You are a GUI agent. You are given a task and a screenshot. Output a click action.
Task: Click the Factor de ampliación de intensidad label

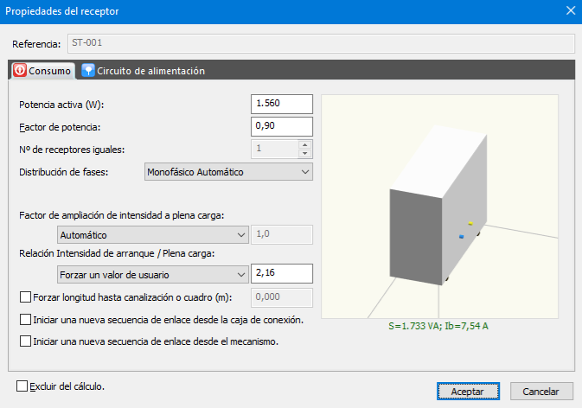(122, 215)
